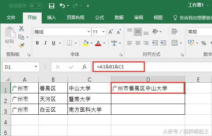
Task: Open the font size 11 dropdown
Action: (x=103, y=32)
